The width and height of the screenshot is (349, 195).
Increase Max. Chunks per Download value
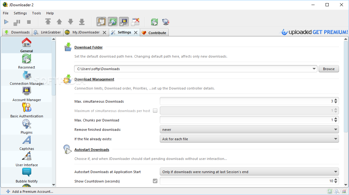[336, 119]
